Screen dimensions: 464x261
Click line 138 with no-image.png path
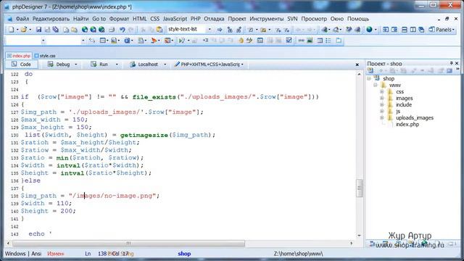(90, 196)
